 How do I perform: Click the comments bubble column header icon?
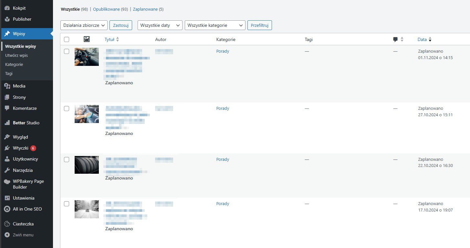click(x=395, y=39)
